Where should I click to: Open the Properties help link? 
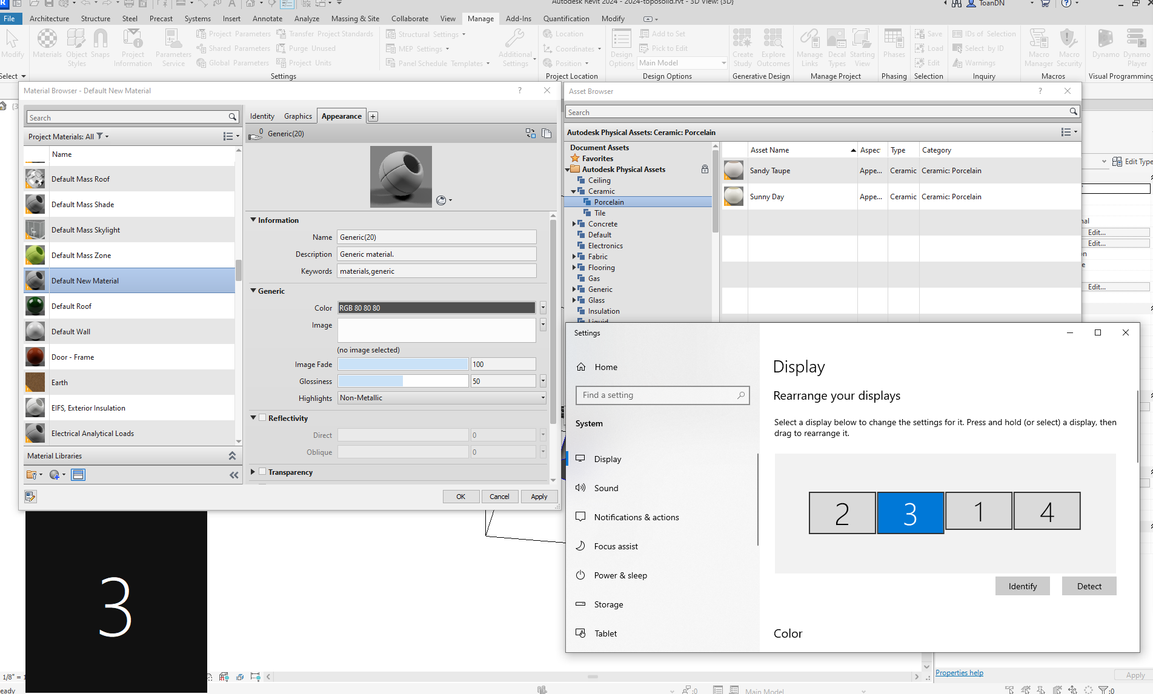[x=959, y=673]
